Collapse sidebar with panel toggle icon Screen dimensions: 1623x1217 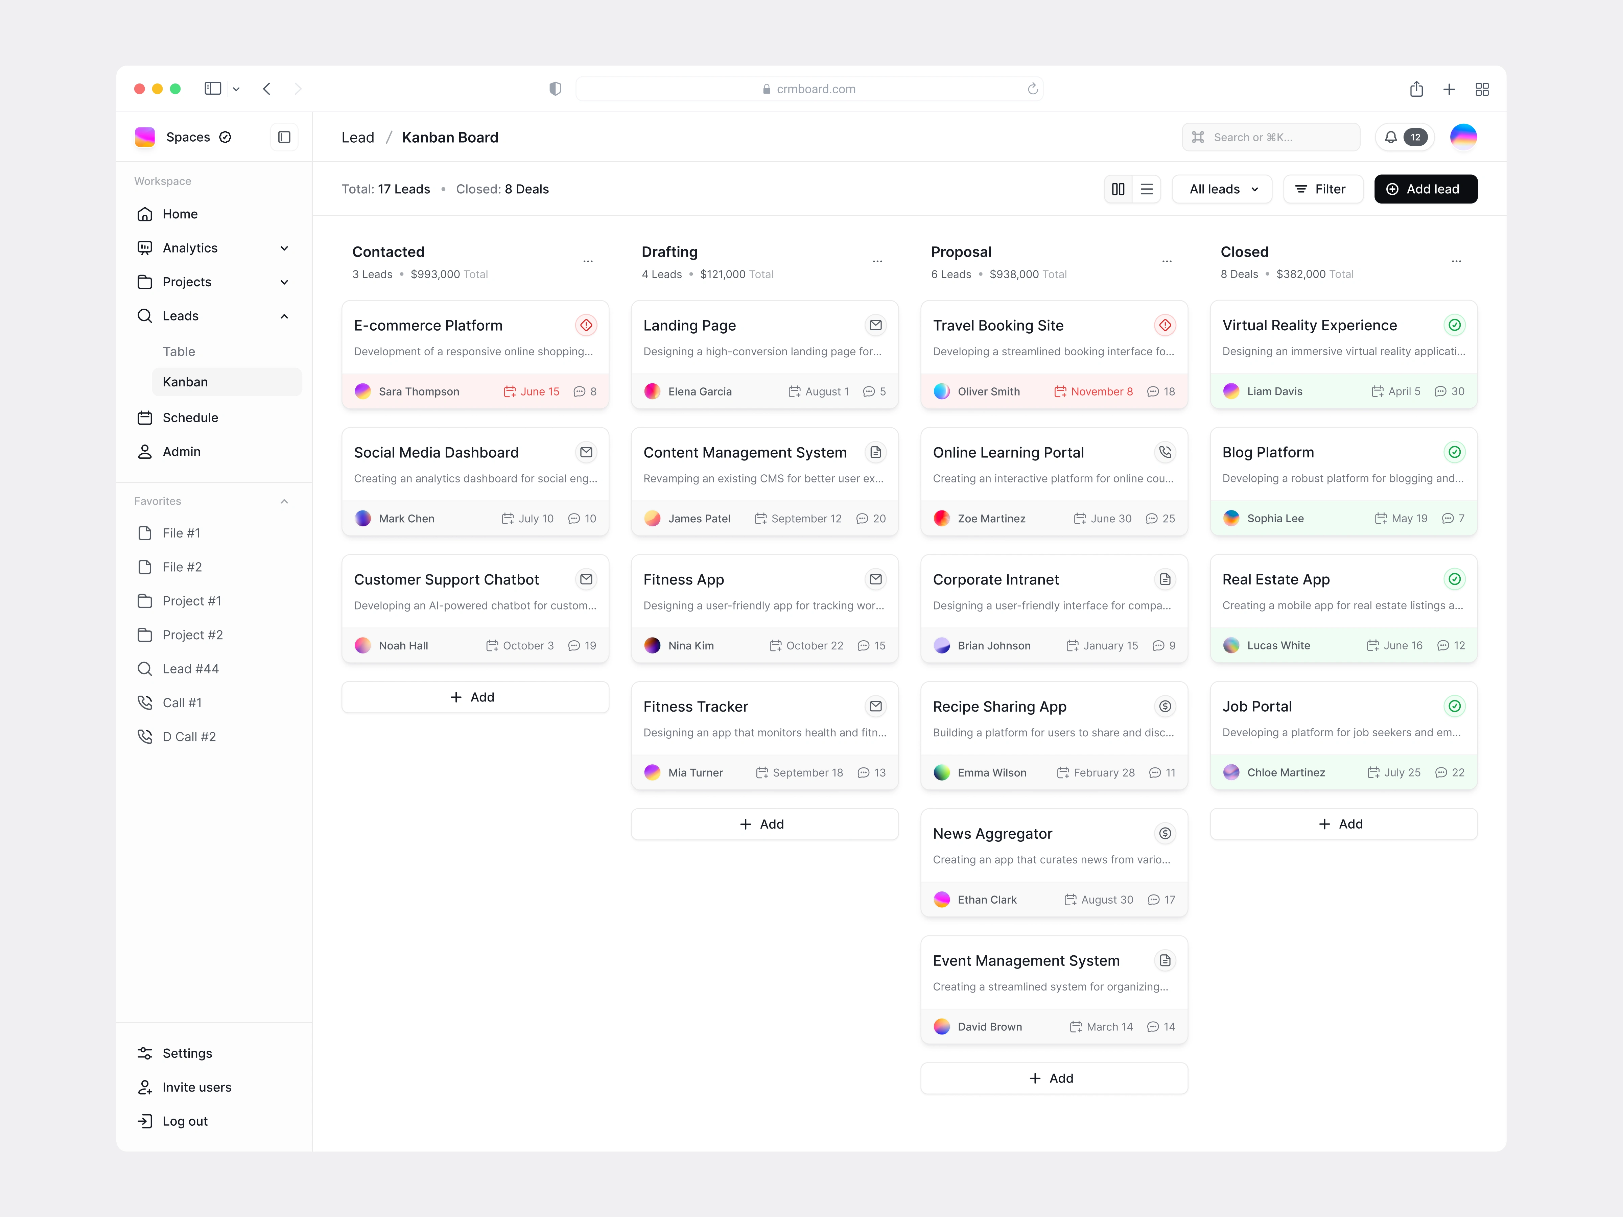pyautogui.click(x=284, y=137)
